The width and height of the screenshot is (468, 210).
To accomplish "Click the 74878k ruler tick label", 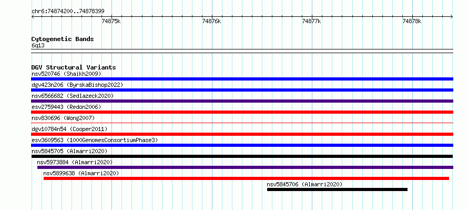I will tap(412, 21).
